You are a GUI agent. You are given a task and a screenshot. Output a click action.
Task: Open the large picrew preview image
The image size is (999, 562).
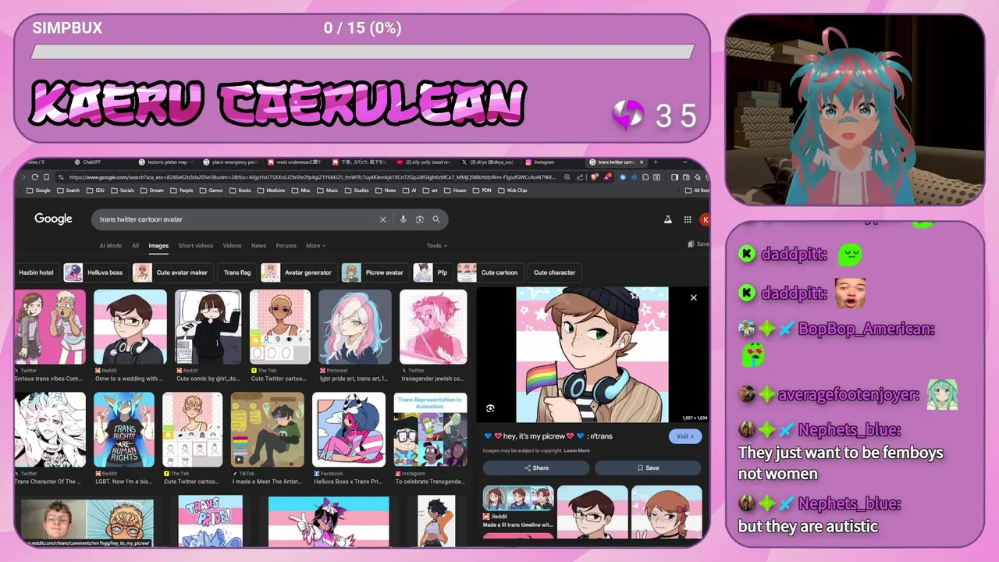(x=592, y=354)
